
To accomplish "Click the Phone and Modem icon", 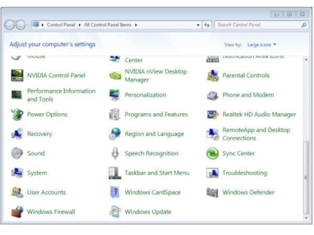I will click(212, 96).
